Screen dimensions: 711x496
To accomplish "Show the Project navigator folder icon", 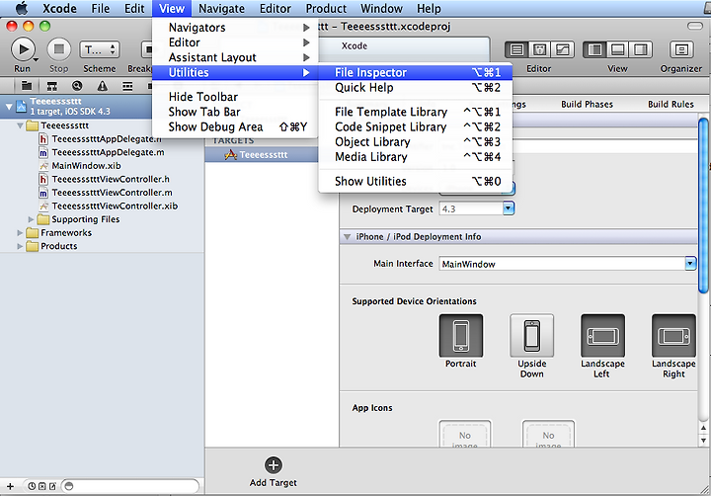I will (x=27, y=86).
